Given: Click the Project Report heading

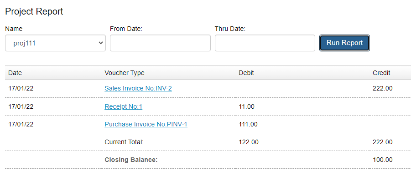Looking at the screenshot, I should (34, 11).
